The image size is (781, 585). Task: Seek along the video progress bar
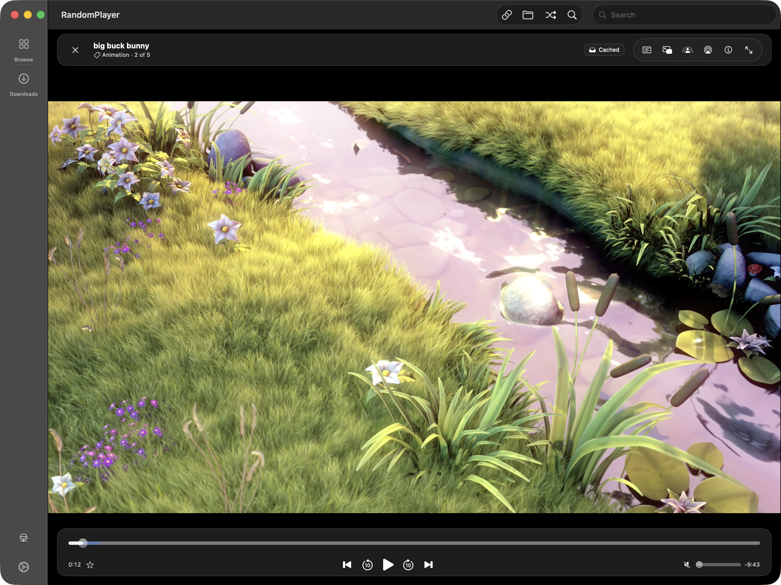click(x=414, y=543)
